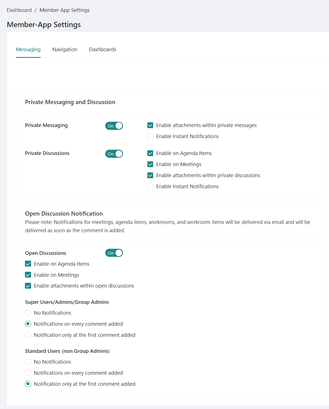Turn off Private Discussions
The width and height of the screenshot is (329, 409).
pyautogui.click(x=114, y=154)
